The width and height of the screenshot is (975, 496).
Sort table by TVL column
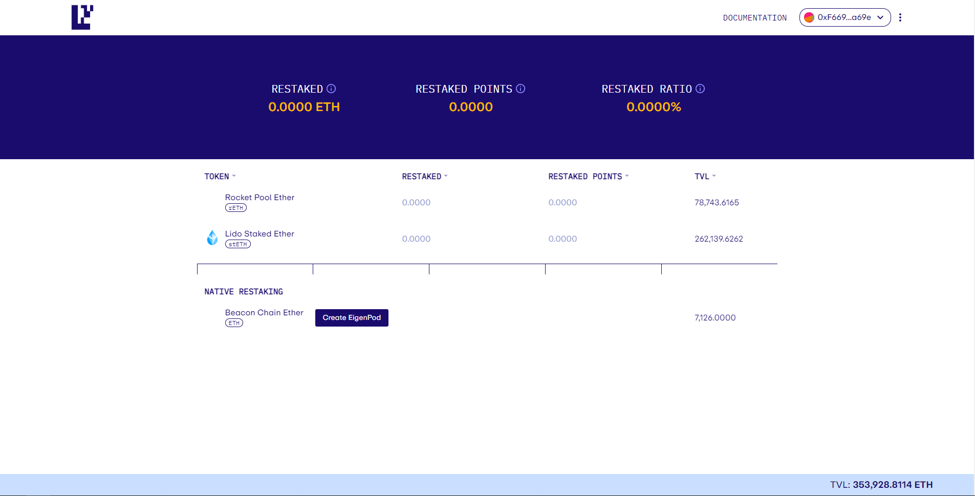[705, 176]
